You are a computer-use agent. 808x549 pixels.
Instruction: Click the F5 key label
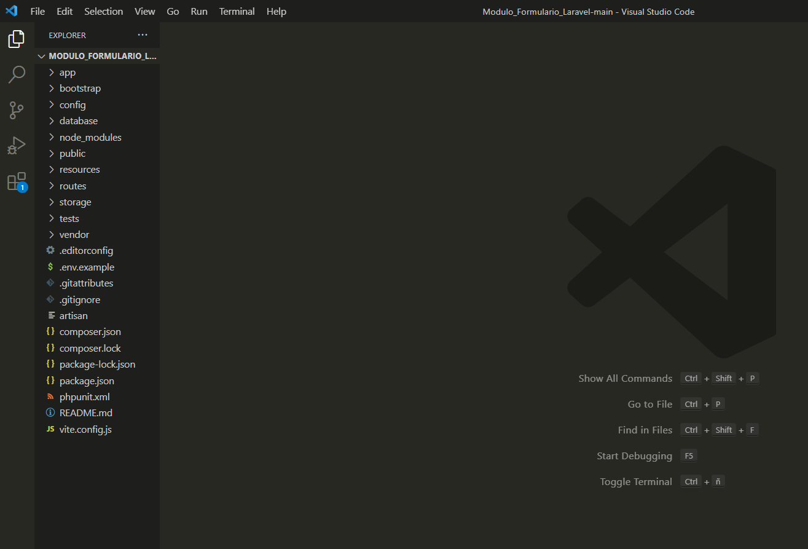click(689, 456)
